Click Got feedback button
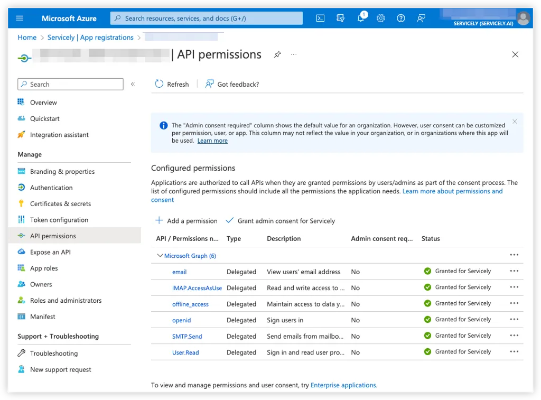Screen dimensions: 541x400 click(x=232, y=84)
